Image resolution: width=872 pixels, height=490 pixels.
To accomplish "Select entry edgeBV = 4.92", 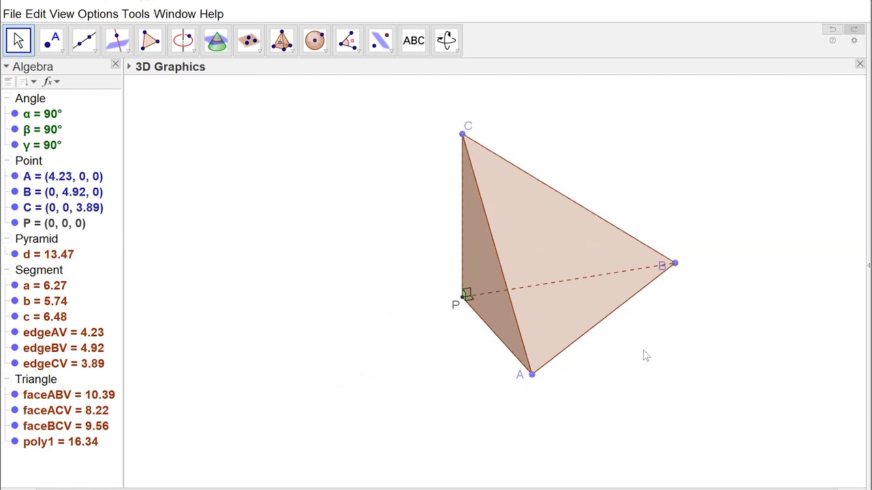I will point(63,348).
